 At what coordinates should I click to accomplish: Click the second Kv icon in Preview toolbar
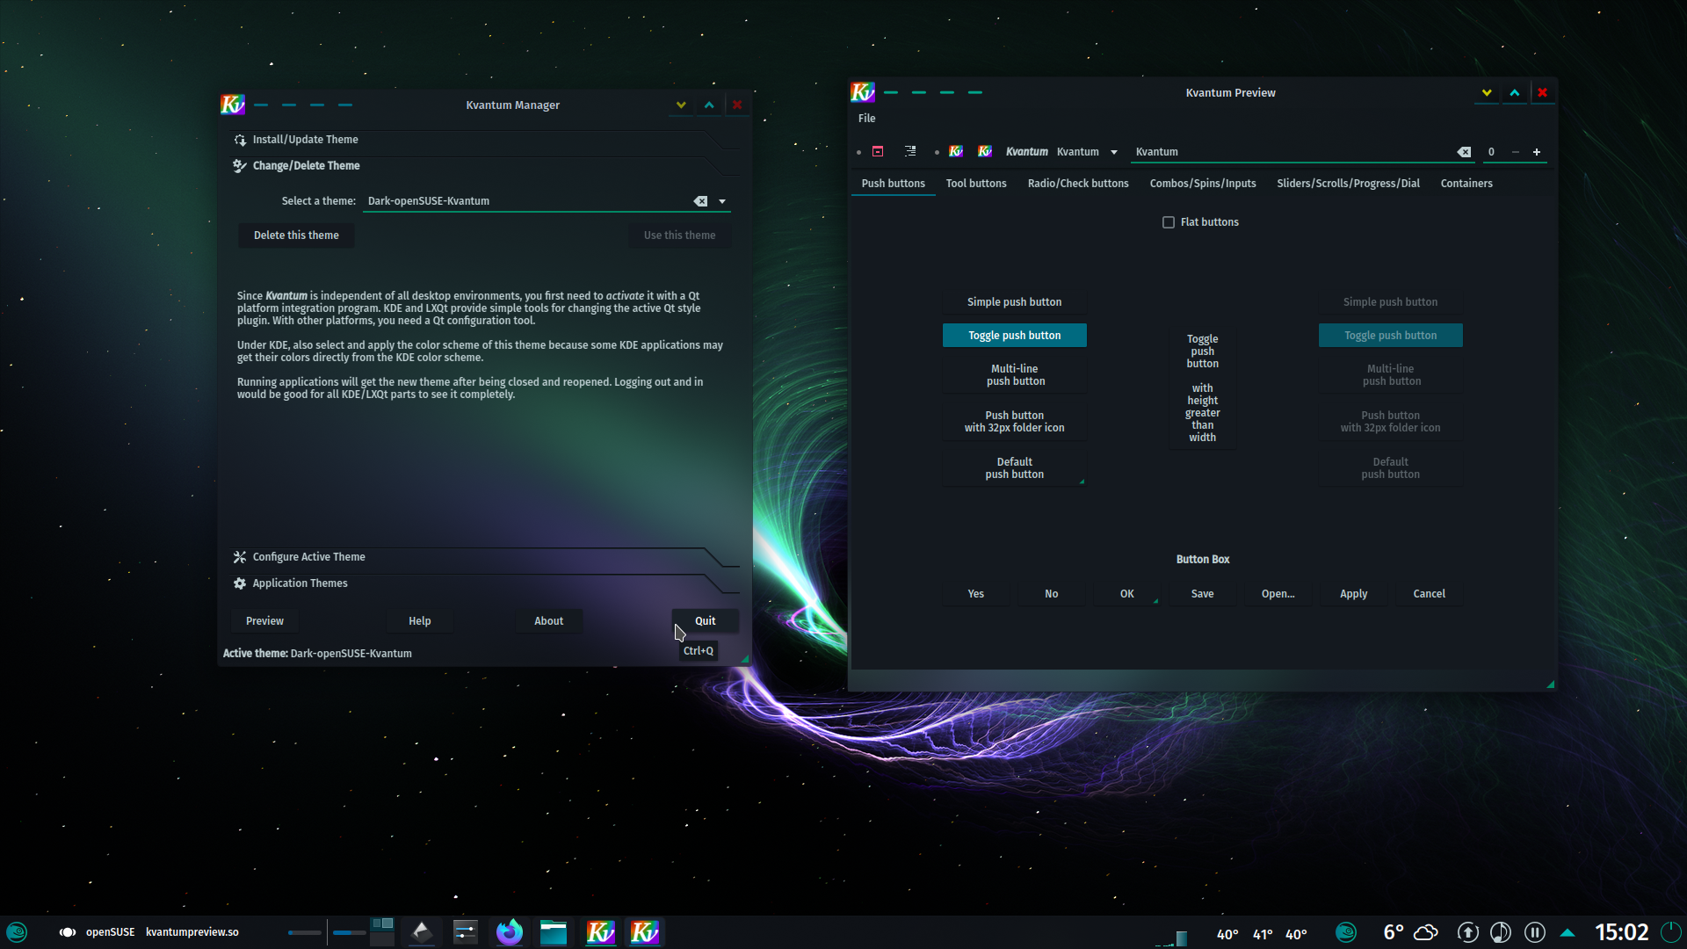[x=985, y=151]
